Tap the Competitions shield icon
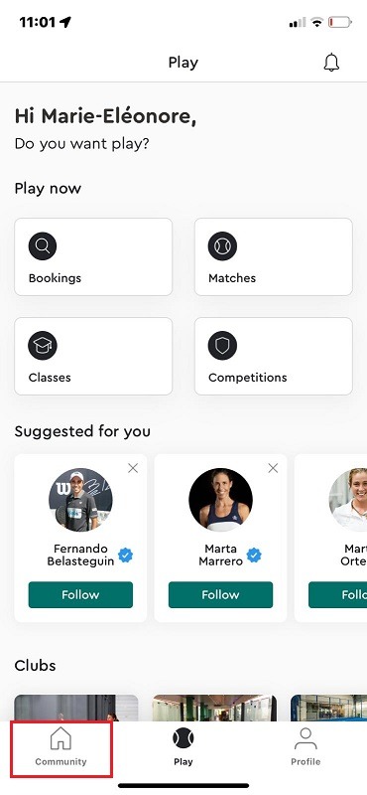This screenshot has height=795, width=367. [x=222, y=346]
